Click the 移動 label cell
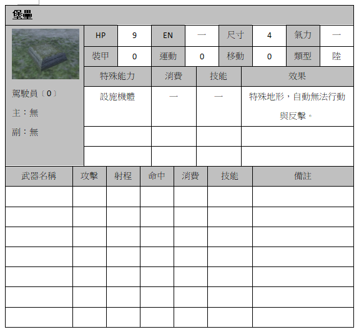Image resolution: width=359 pixels, height=332 pixels. (x=235, y=57)
